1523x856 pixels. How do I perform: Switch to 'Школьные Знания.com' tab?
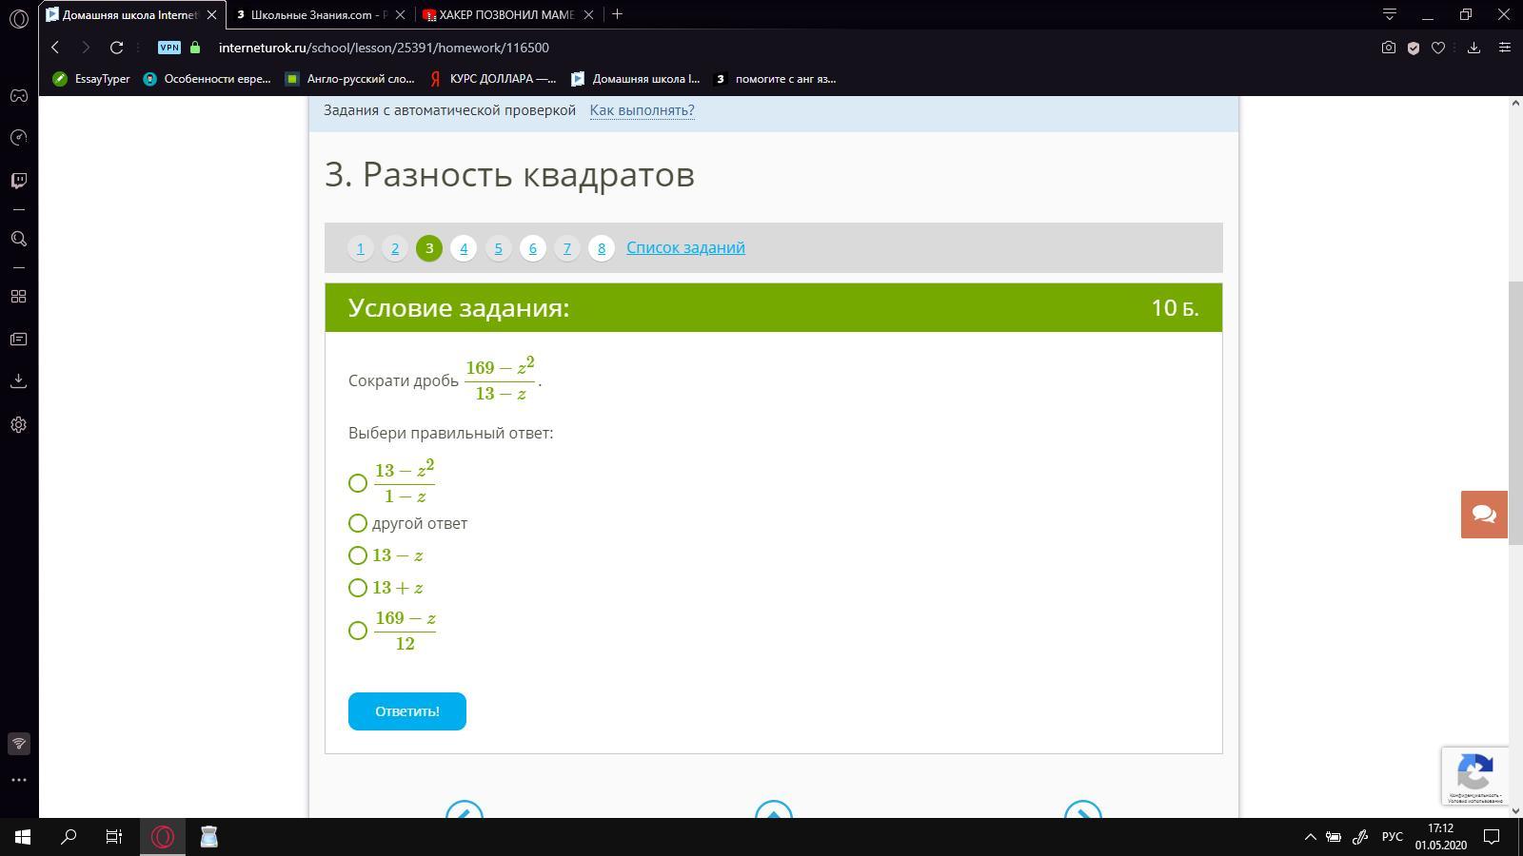pyautogui.click(x=318, y=14)
